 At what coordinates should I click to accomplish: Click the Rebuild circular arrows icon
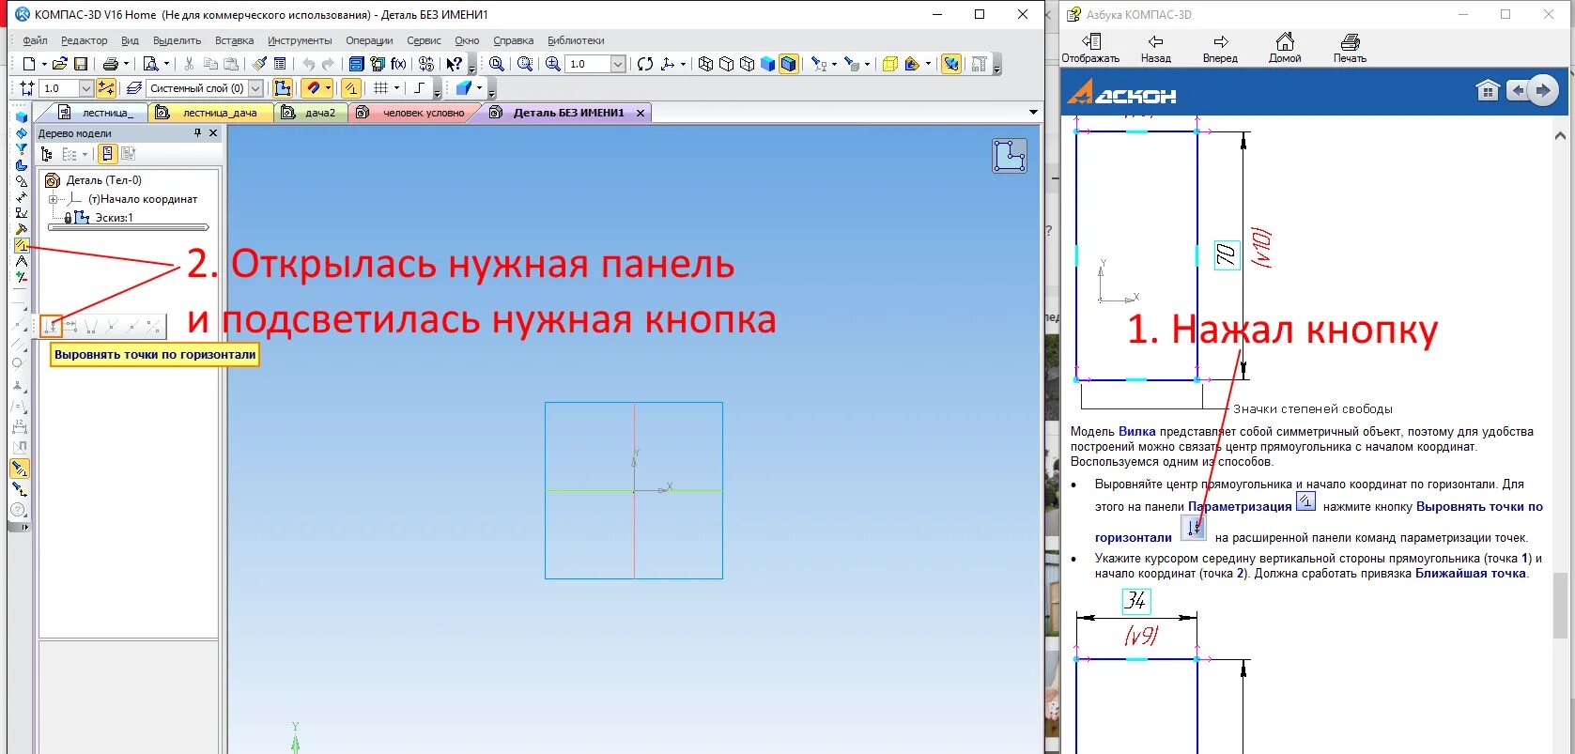point(645,64)
